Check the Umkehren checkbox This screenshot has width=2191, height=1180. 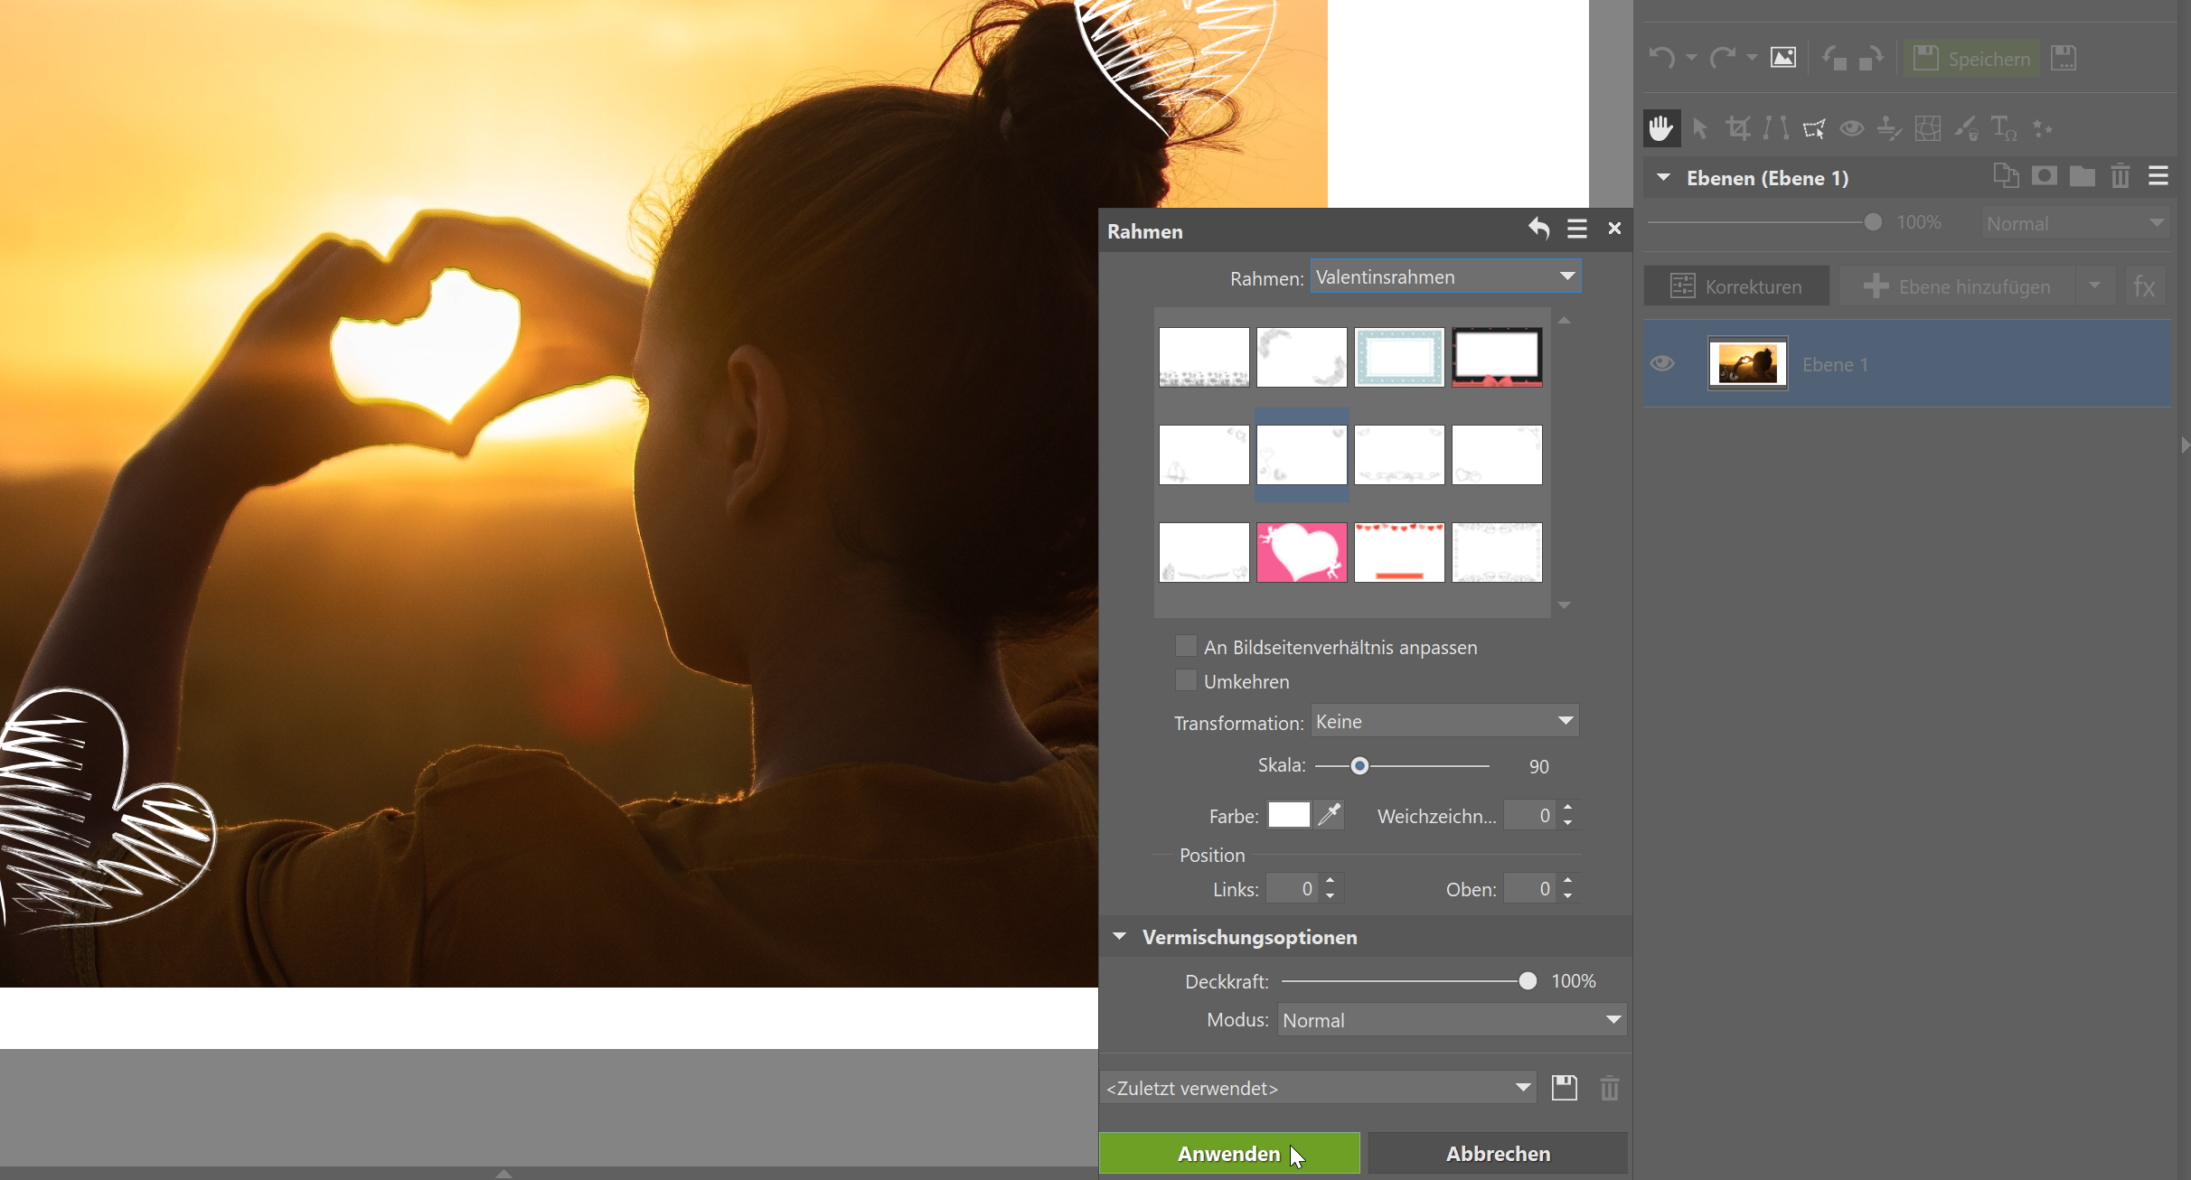(x=1185, y=680)
